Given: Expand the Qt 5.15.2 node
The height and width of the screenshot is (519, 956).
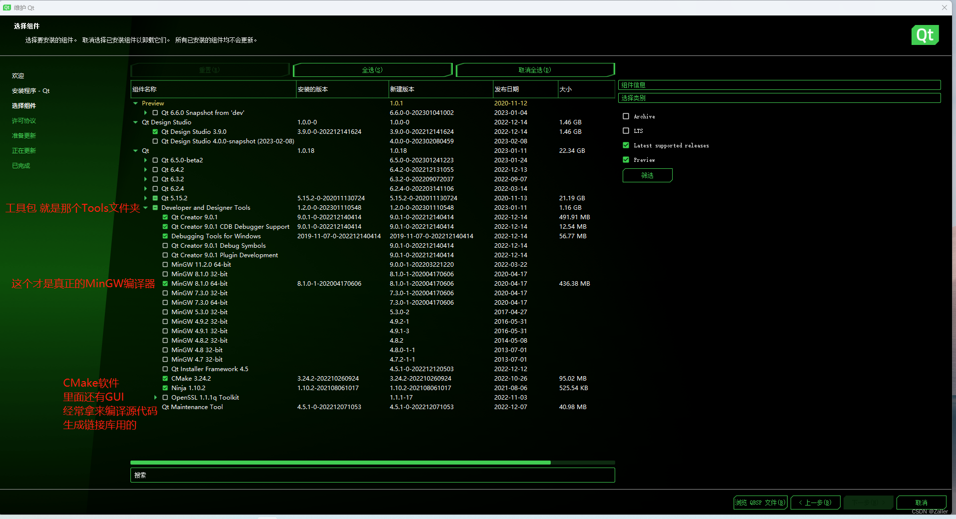Looking at the screenshot, I should point(145,198).
